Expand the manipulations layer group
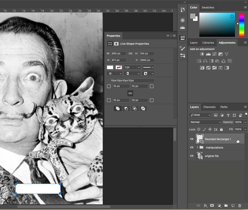This screenshot has height=210, width=248. [197, 147]
